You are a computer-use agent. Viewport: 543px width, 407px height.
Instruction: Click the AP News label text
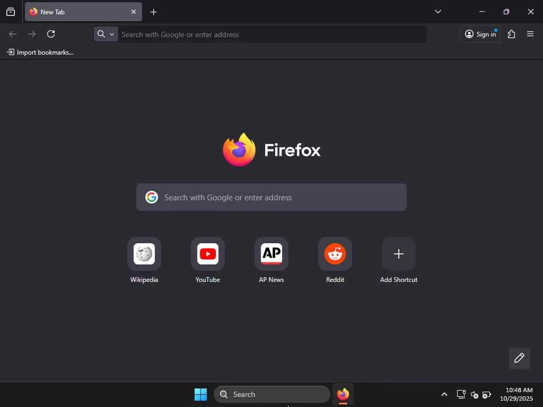point(271,280)
